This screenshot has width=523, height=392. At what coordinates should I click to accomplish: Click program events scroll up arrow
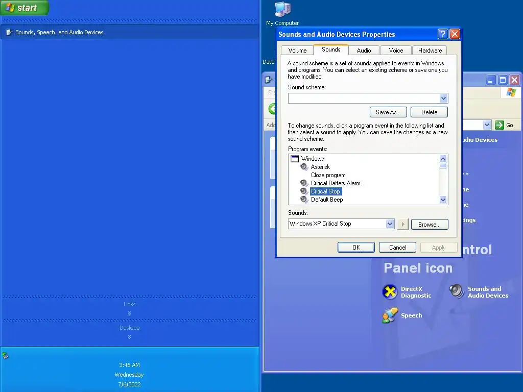(443, 159)
